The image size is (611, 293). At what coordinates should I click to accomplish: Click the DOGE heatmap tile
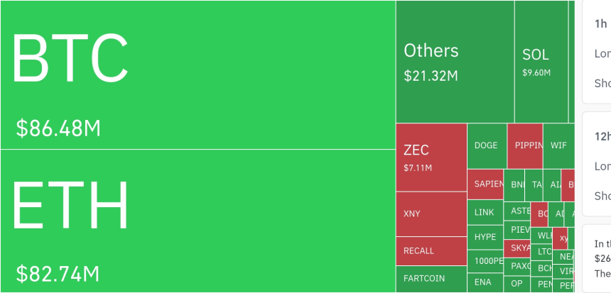tap(486, 145)
